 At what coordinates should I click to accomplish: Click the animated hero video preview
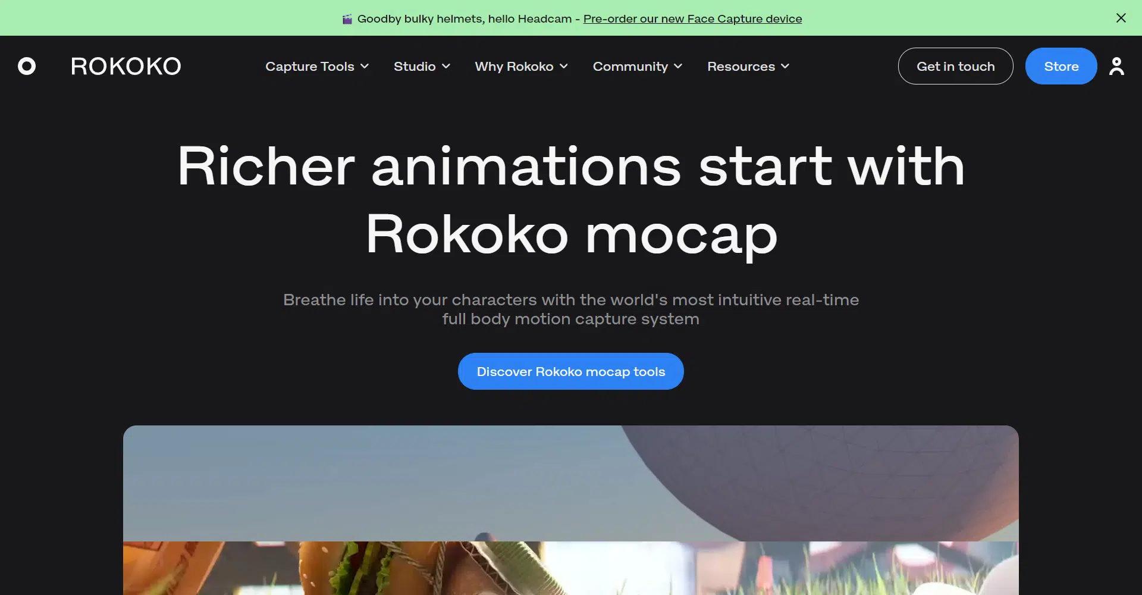coord(570,509)
